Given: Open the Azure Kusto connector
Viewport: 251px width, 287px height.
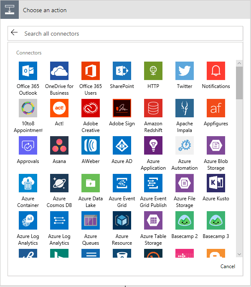Looking at the screenshot, I should (216, 183).
